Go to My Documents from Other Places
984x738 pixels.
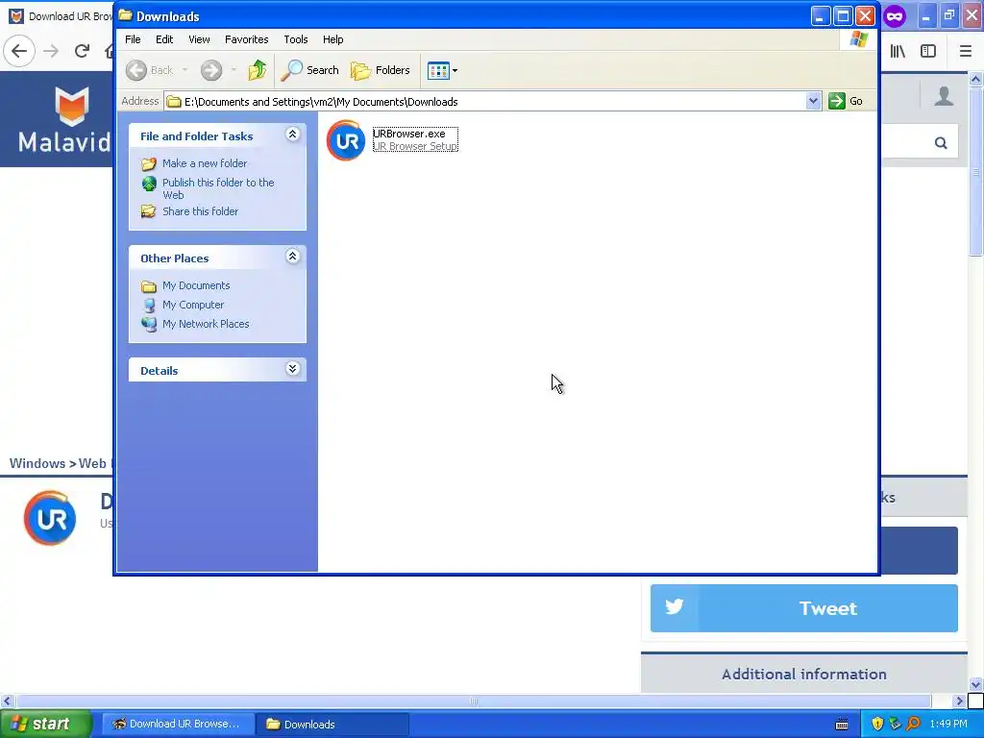coord(196,285)
